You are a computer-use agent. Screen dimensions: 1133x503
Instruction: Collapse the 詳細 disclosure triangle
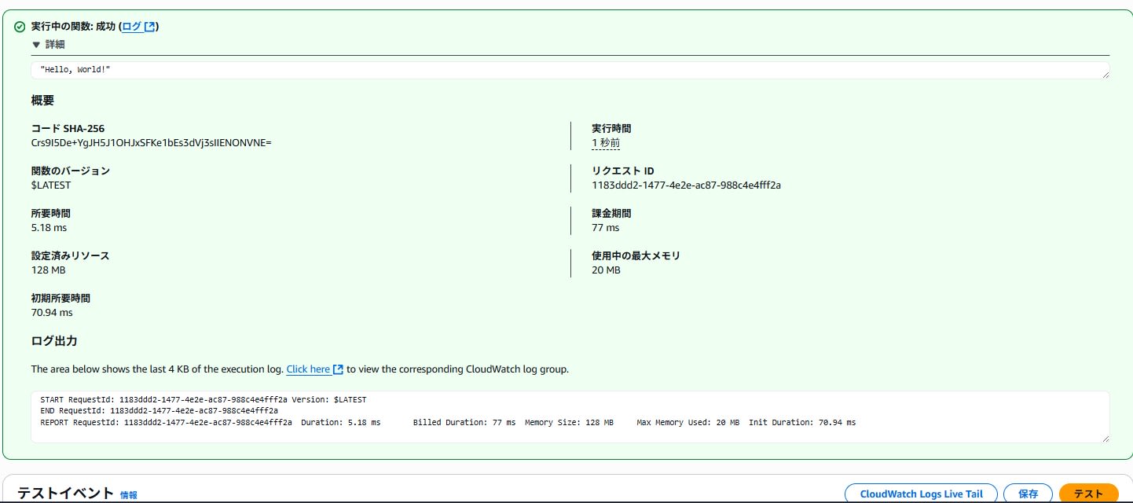[35, 45]
